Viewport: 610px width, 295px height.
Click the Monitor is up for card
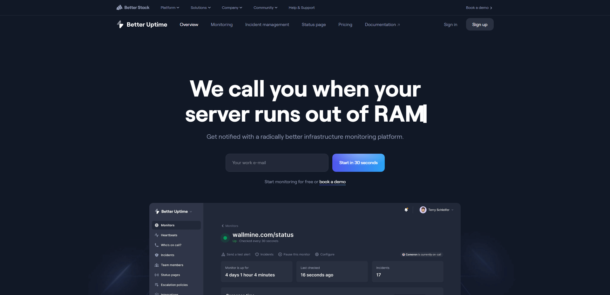coord(256,272)
